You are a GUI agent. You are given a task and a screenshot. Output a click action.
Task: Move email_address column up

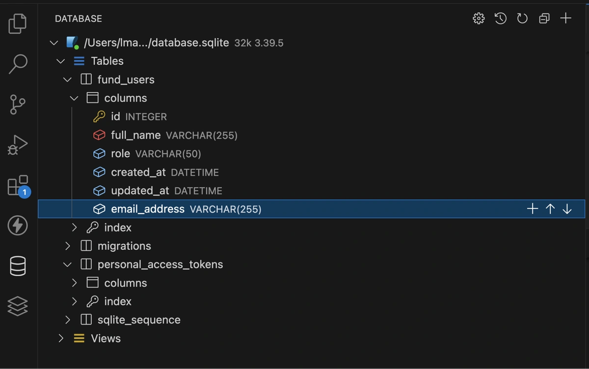550,209
